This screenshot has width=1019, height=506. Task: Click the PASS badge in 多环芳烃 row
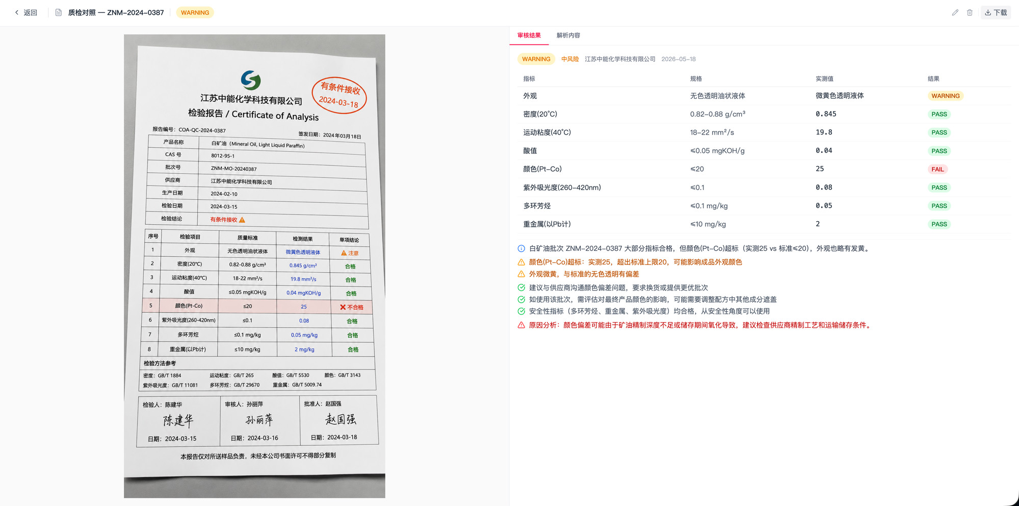939,206
